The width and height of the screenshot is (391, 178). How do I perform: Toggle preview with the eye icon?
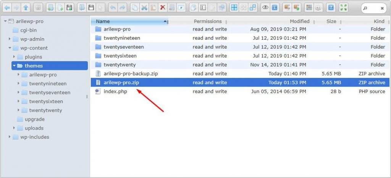click(265, 8)
